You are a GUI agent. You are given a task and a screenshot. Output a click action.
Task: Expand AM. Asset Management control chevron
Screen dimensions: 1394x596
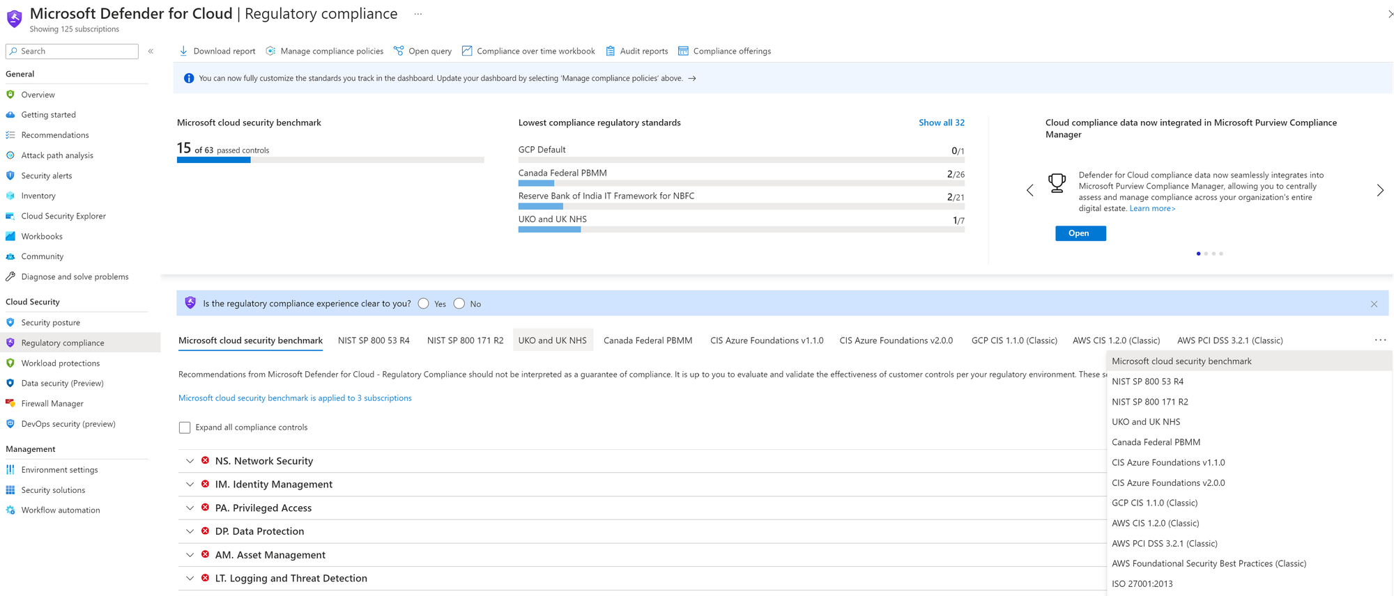pos(190,555)
